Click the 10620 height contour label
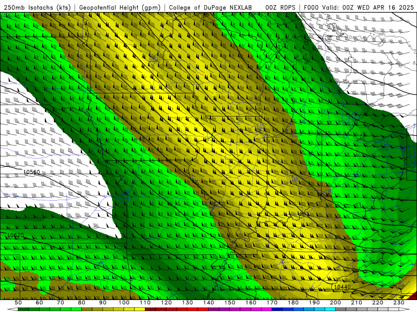This screenshot has height=312, width=417. (x=16, y=235)
